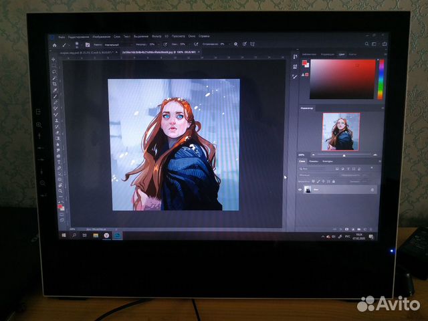Open the History panel icon in dock

click(295, 56)
